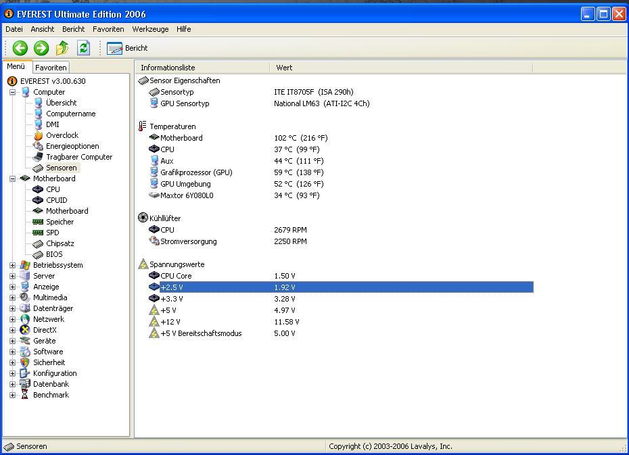Click the Netzwerk globe icon
This screenshot has width=629, height=455.
pos(25,319)
